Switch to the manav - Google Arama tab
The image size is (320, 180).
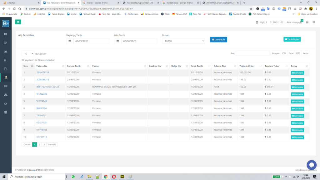click(x=101, y=3)
